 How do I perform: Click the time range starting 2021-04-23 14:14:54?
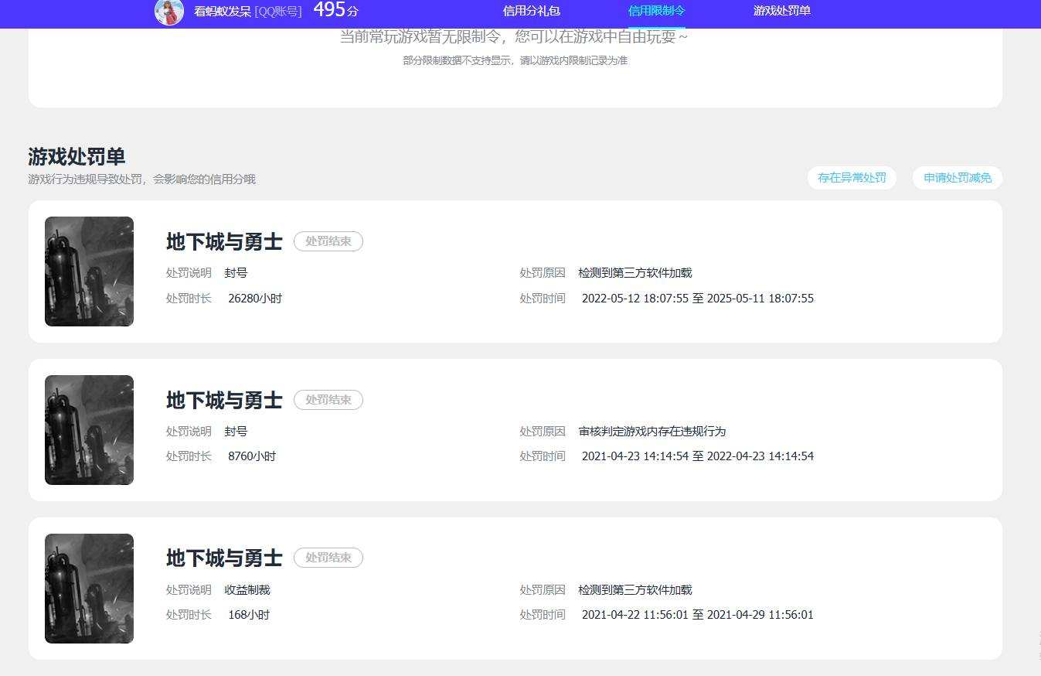tap(698, 456)
